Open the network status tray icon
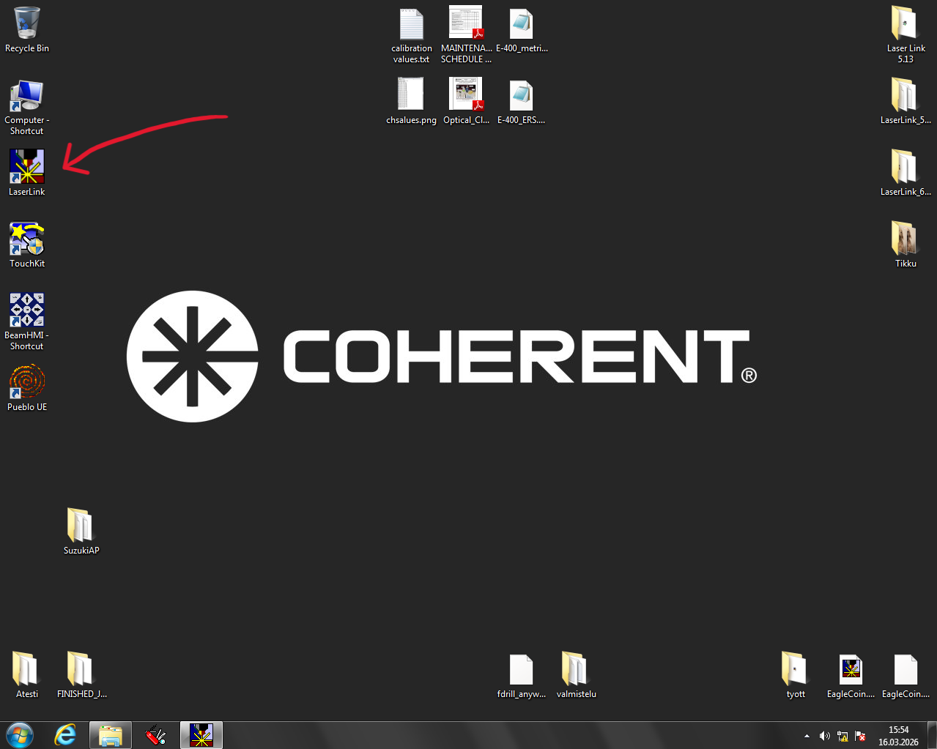 point(842,736)
